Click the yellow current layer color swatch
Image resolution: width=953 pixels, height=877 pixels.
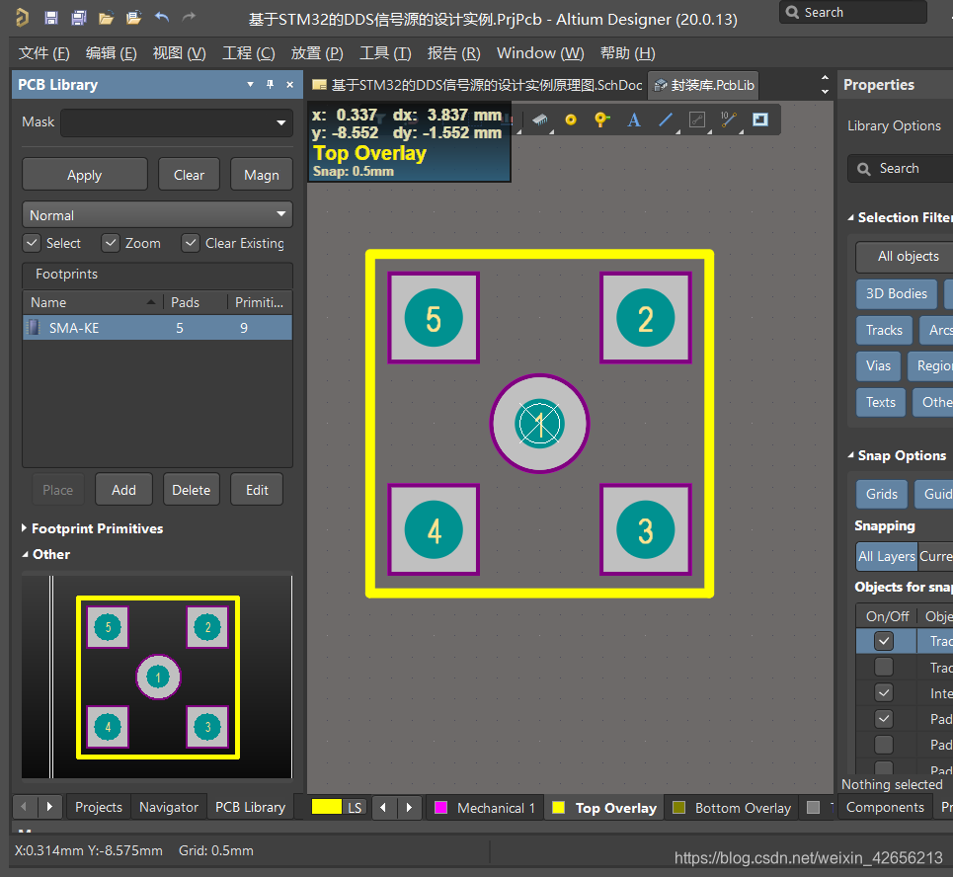coord(326,807)
